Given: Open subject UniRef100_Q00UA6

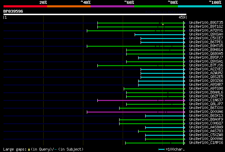Looking at the screenshot, I should tap(206, 112).
